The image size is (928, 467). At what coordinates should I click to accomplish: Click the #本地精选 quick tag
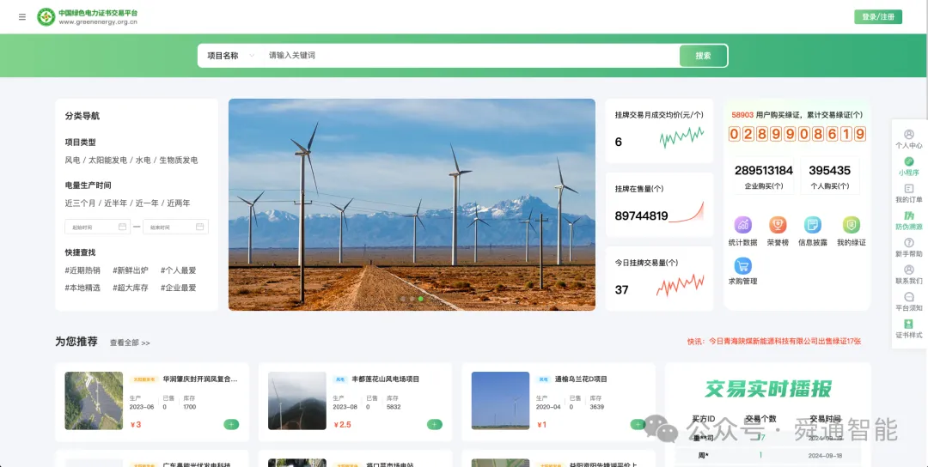pyautogui.click(x=82, y=288)
